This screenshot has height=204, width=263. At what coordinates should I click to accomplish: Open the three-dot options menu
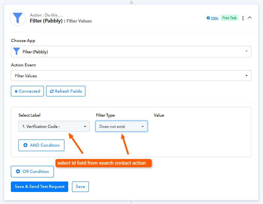click(x=243, y=18)
